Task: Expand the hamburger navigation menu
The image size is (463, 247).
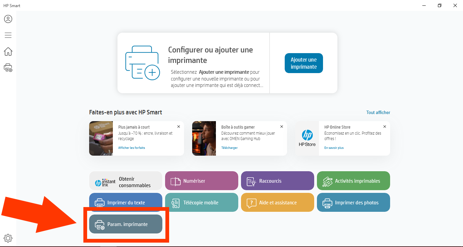Action: tap(8, 35)
